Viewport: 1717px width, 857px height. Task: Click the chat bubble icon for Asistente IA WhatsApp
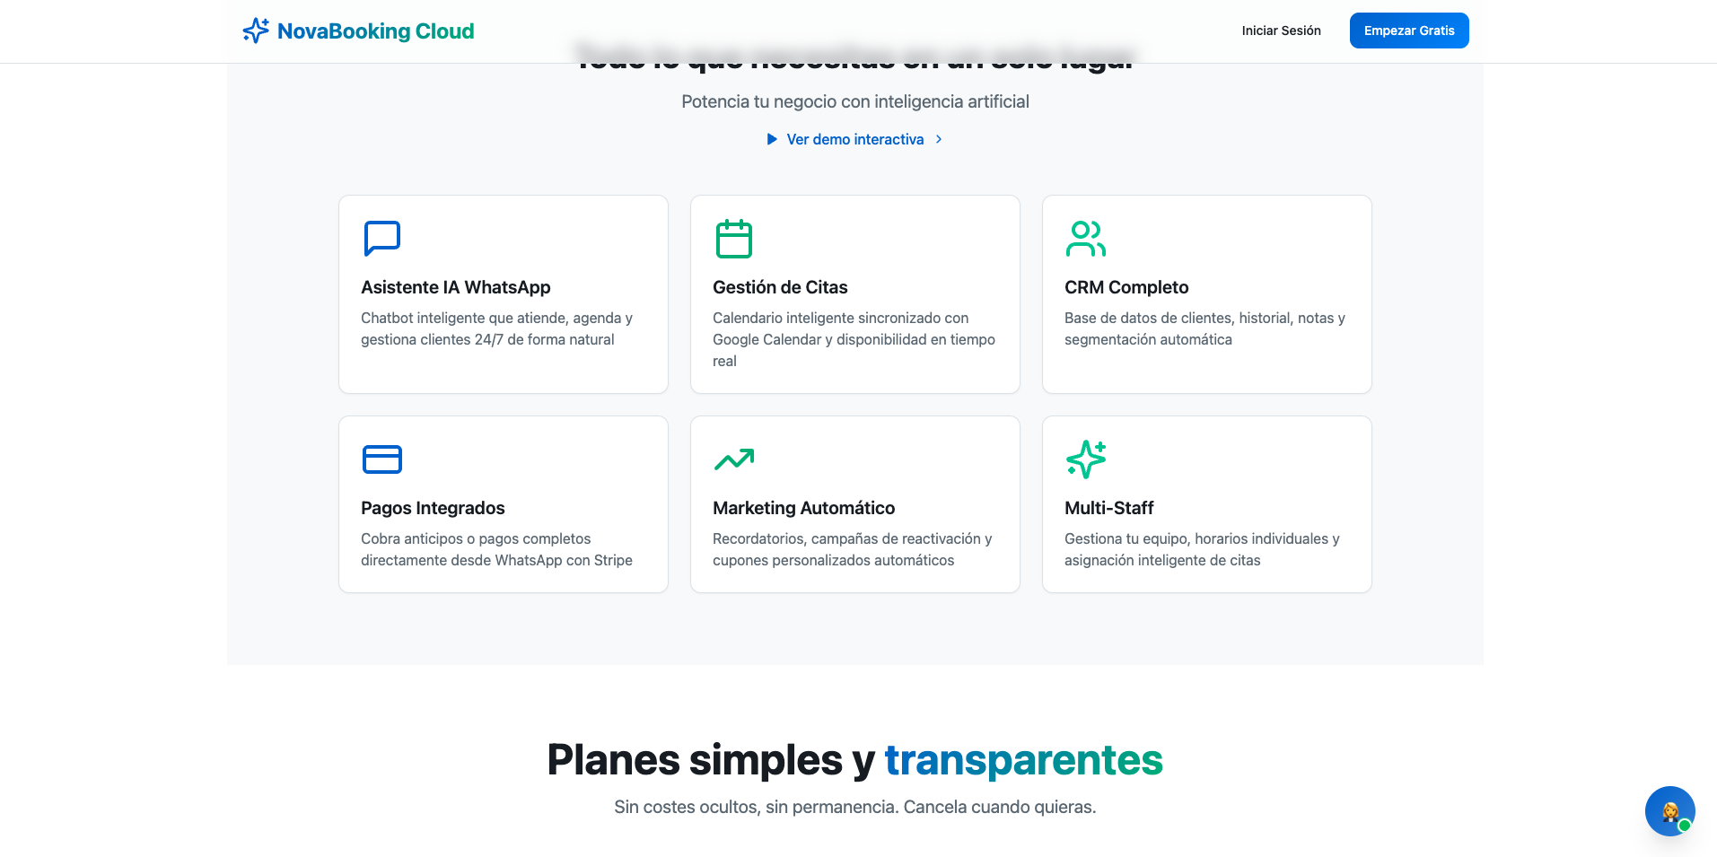pos(382,239)
